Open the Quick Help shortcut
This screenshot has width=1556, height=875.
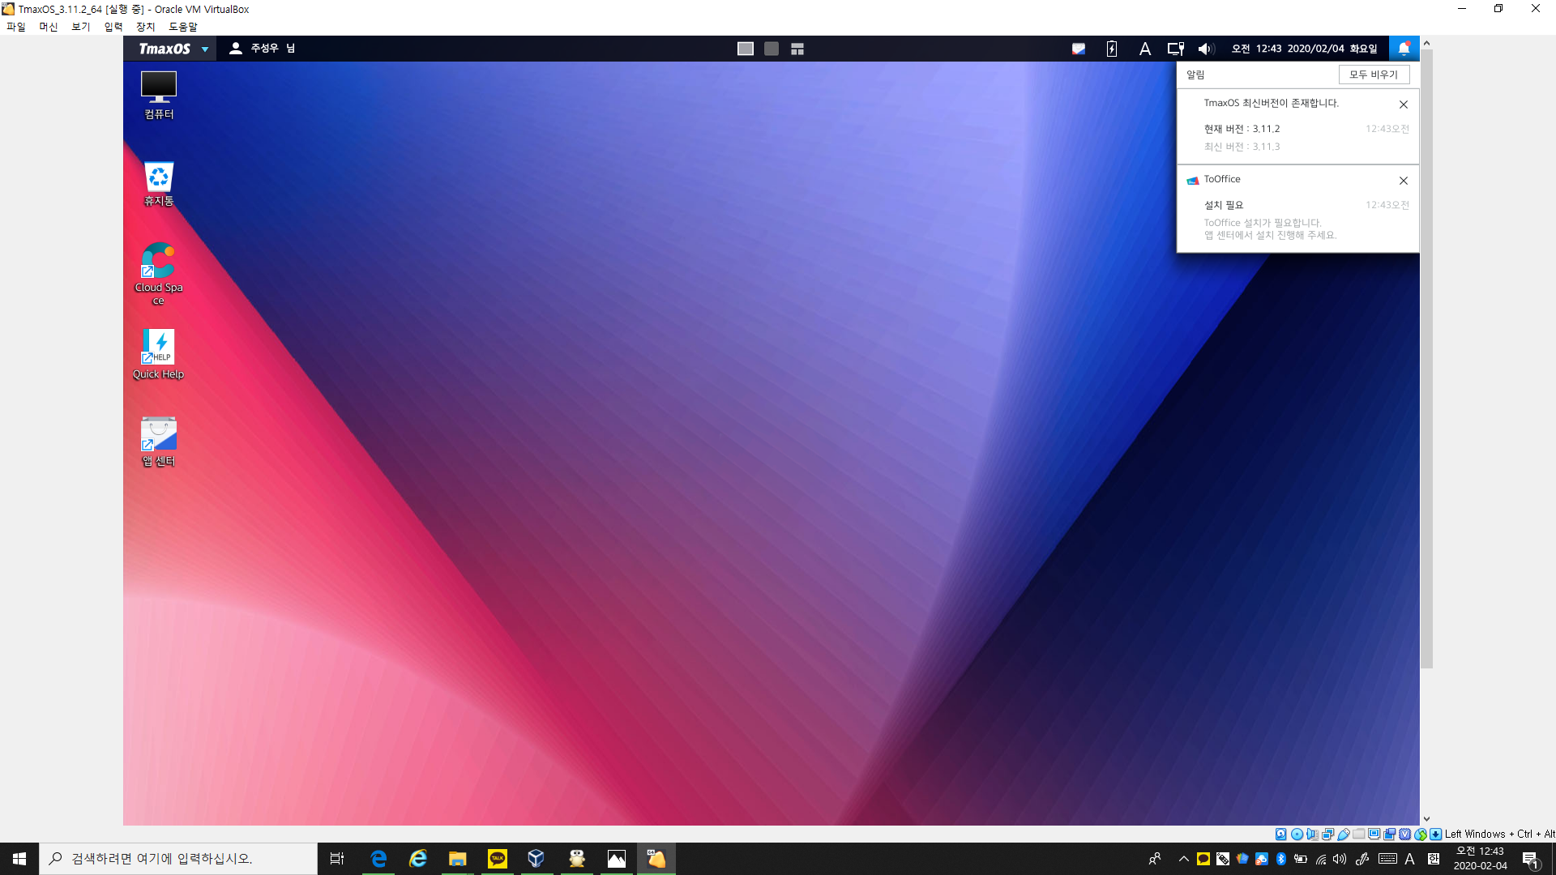159,354
